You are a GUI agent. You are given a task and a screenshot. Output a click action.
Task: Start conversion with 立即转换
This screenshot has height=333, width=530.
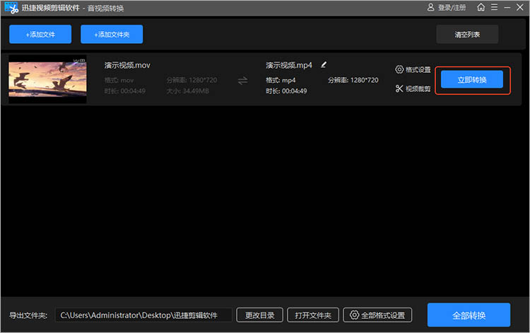[472, 80]
